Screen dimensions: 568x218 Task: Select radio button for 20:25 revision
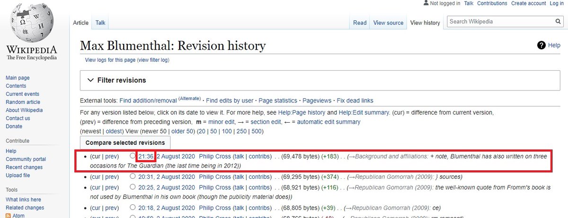(133, 187)
